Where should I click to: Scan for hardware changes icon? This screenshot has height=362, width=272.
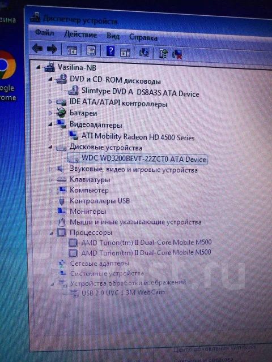pos(144,53)
